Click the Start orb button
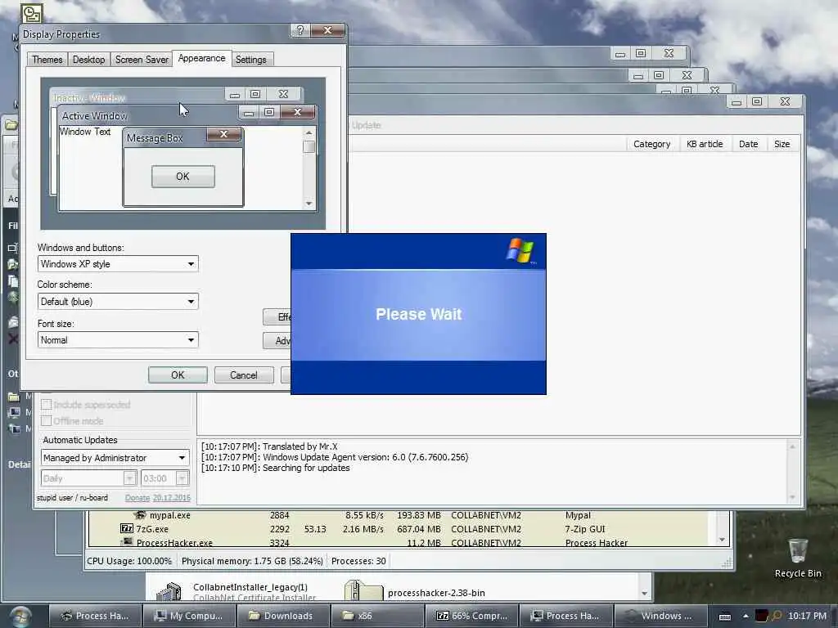The image size is (838, 628). coord(20,617)
